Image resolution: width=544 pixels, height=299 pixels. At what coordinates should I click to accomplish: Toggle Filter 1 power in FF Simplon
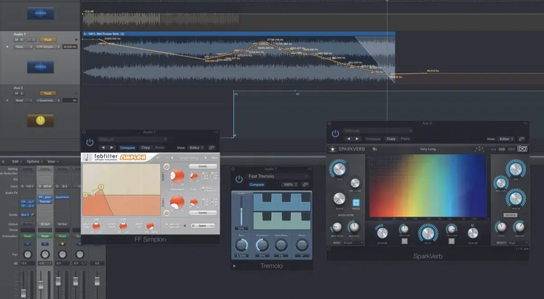pyautogui.click(x=167, y=167)
